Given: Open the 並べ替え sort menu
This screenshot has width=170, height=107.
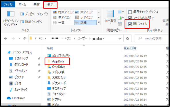Looking at the screenshot, I should [x=110, y=17].
